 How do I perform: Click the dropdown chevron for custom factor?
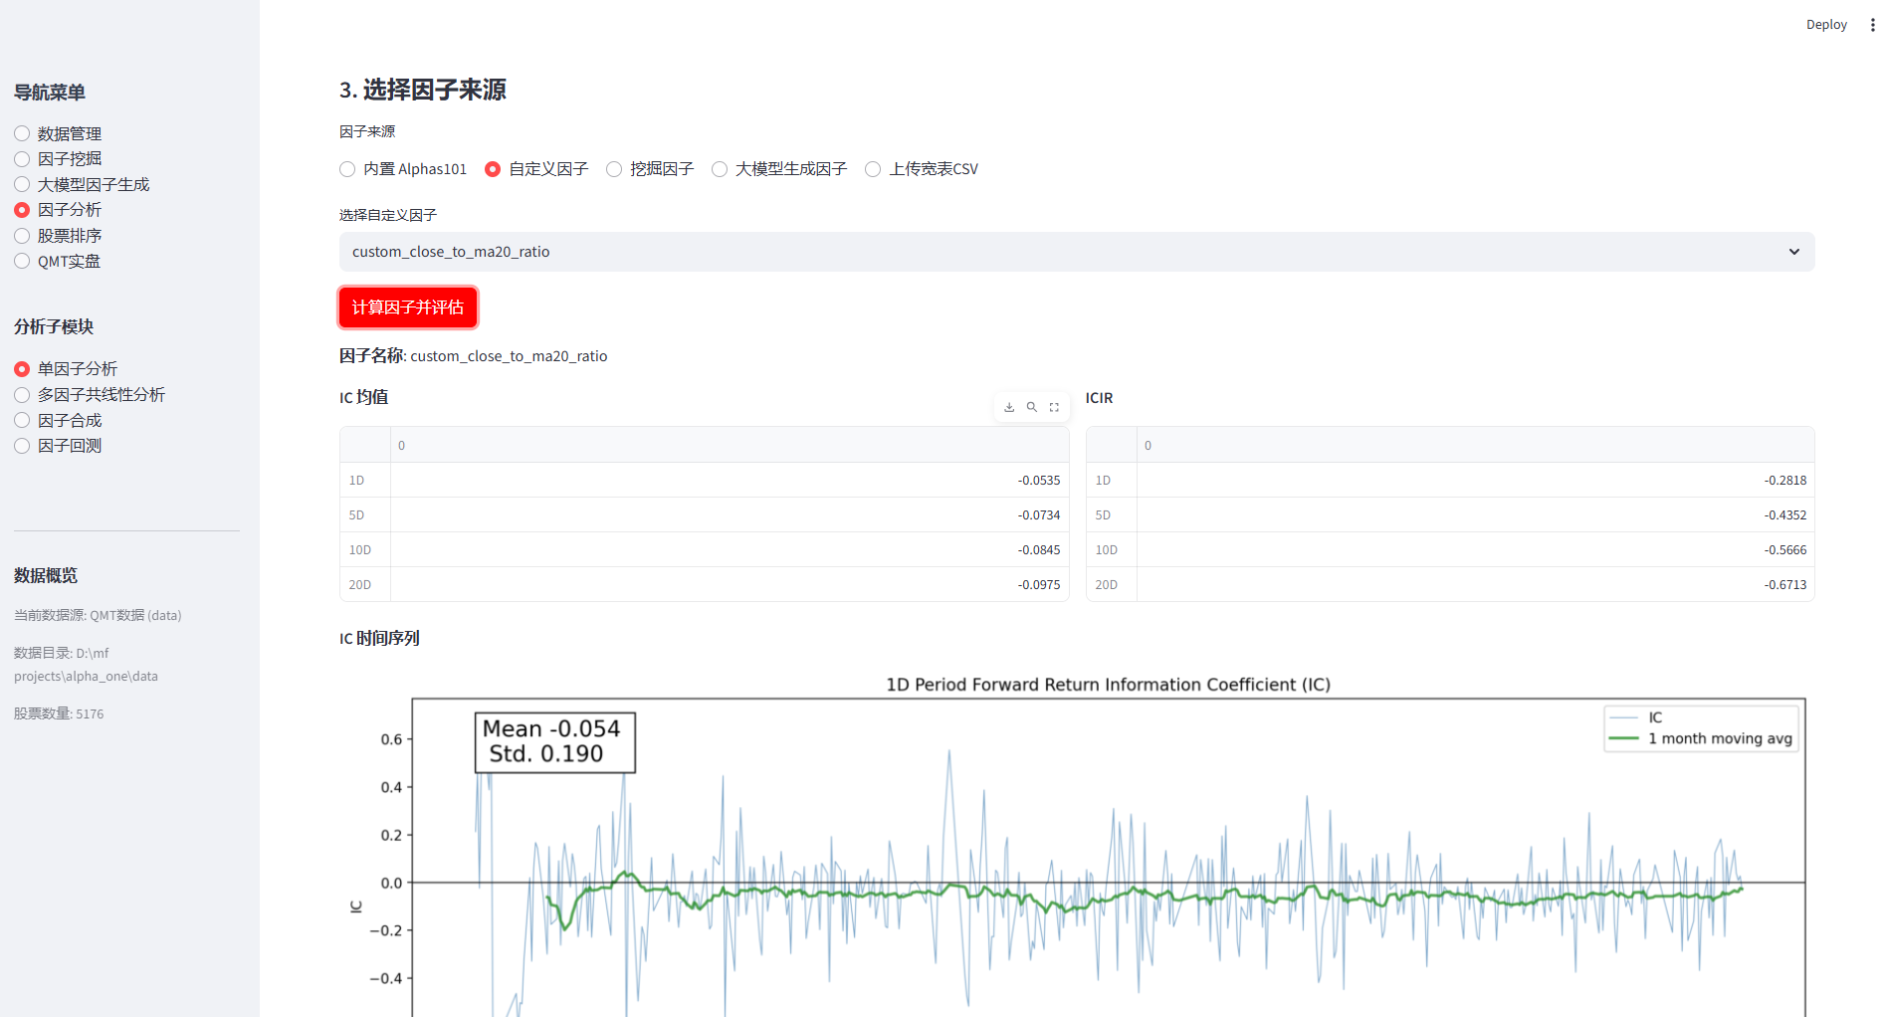tap(1793, 252)
